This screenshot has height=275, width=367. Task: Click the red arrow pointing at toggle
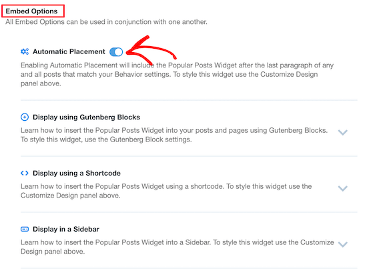pos(149,50)
